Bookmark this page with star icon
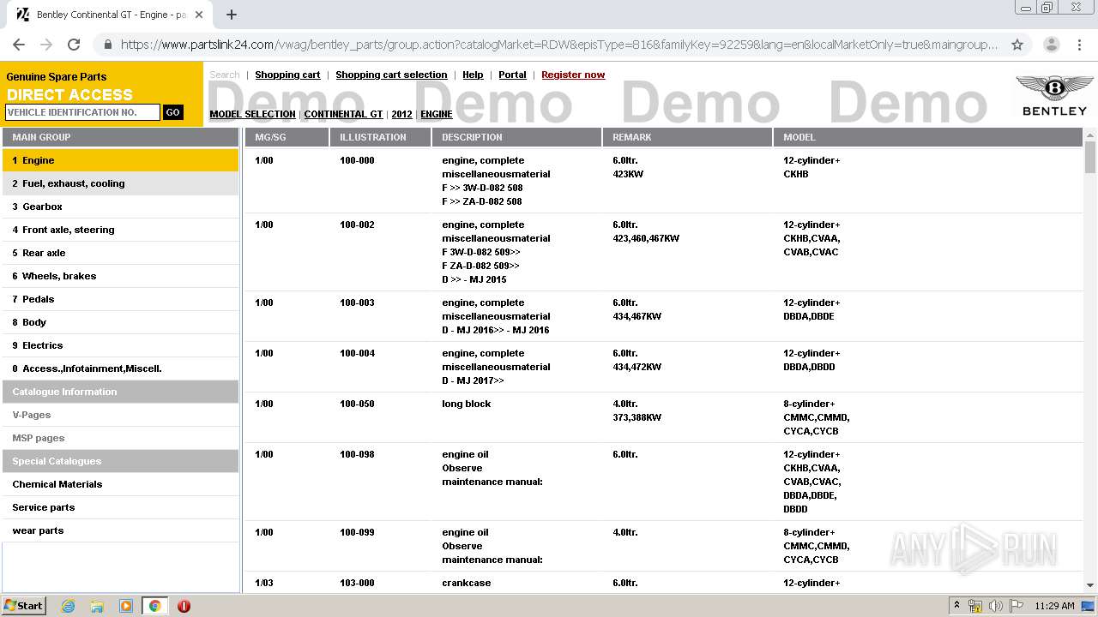The width and height of the screenshot is (1098, 617). (x=1017, y=45)
